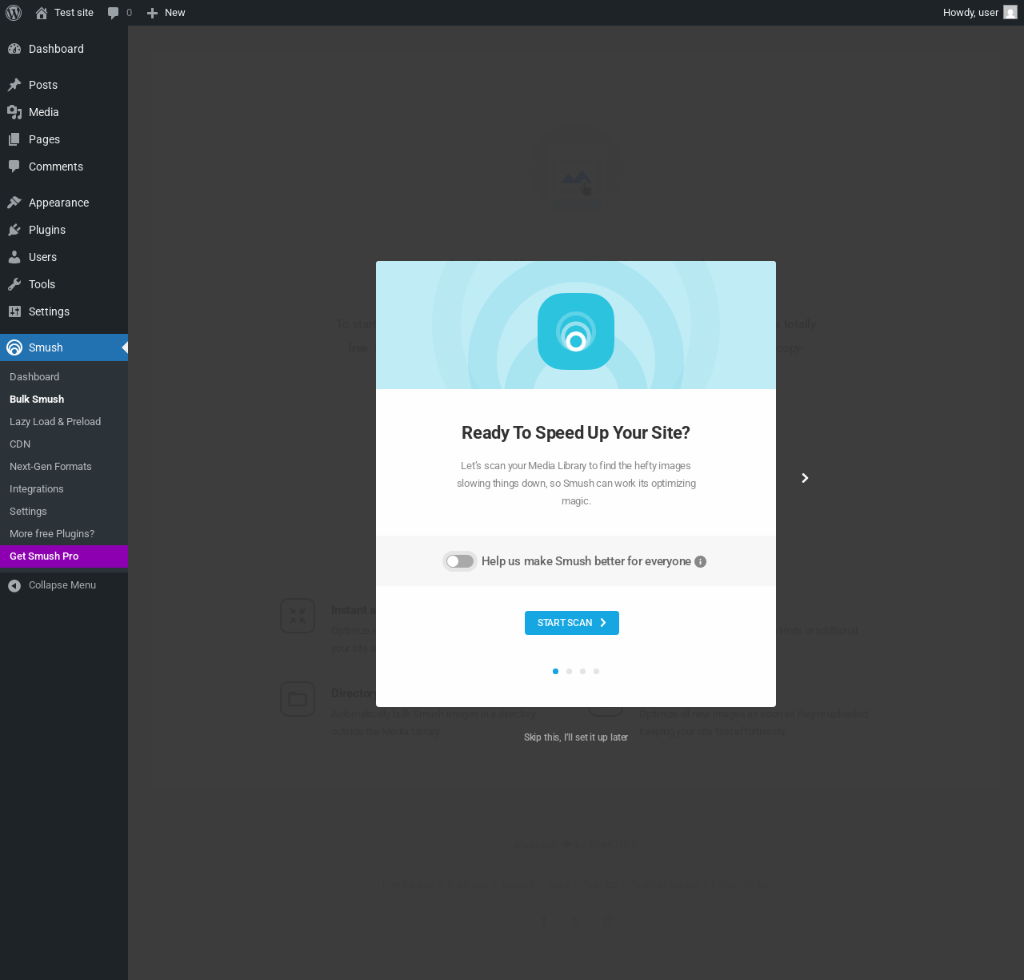Open the Appearance menu item
Screen dimensions: 1024x980
64,203
